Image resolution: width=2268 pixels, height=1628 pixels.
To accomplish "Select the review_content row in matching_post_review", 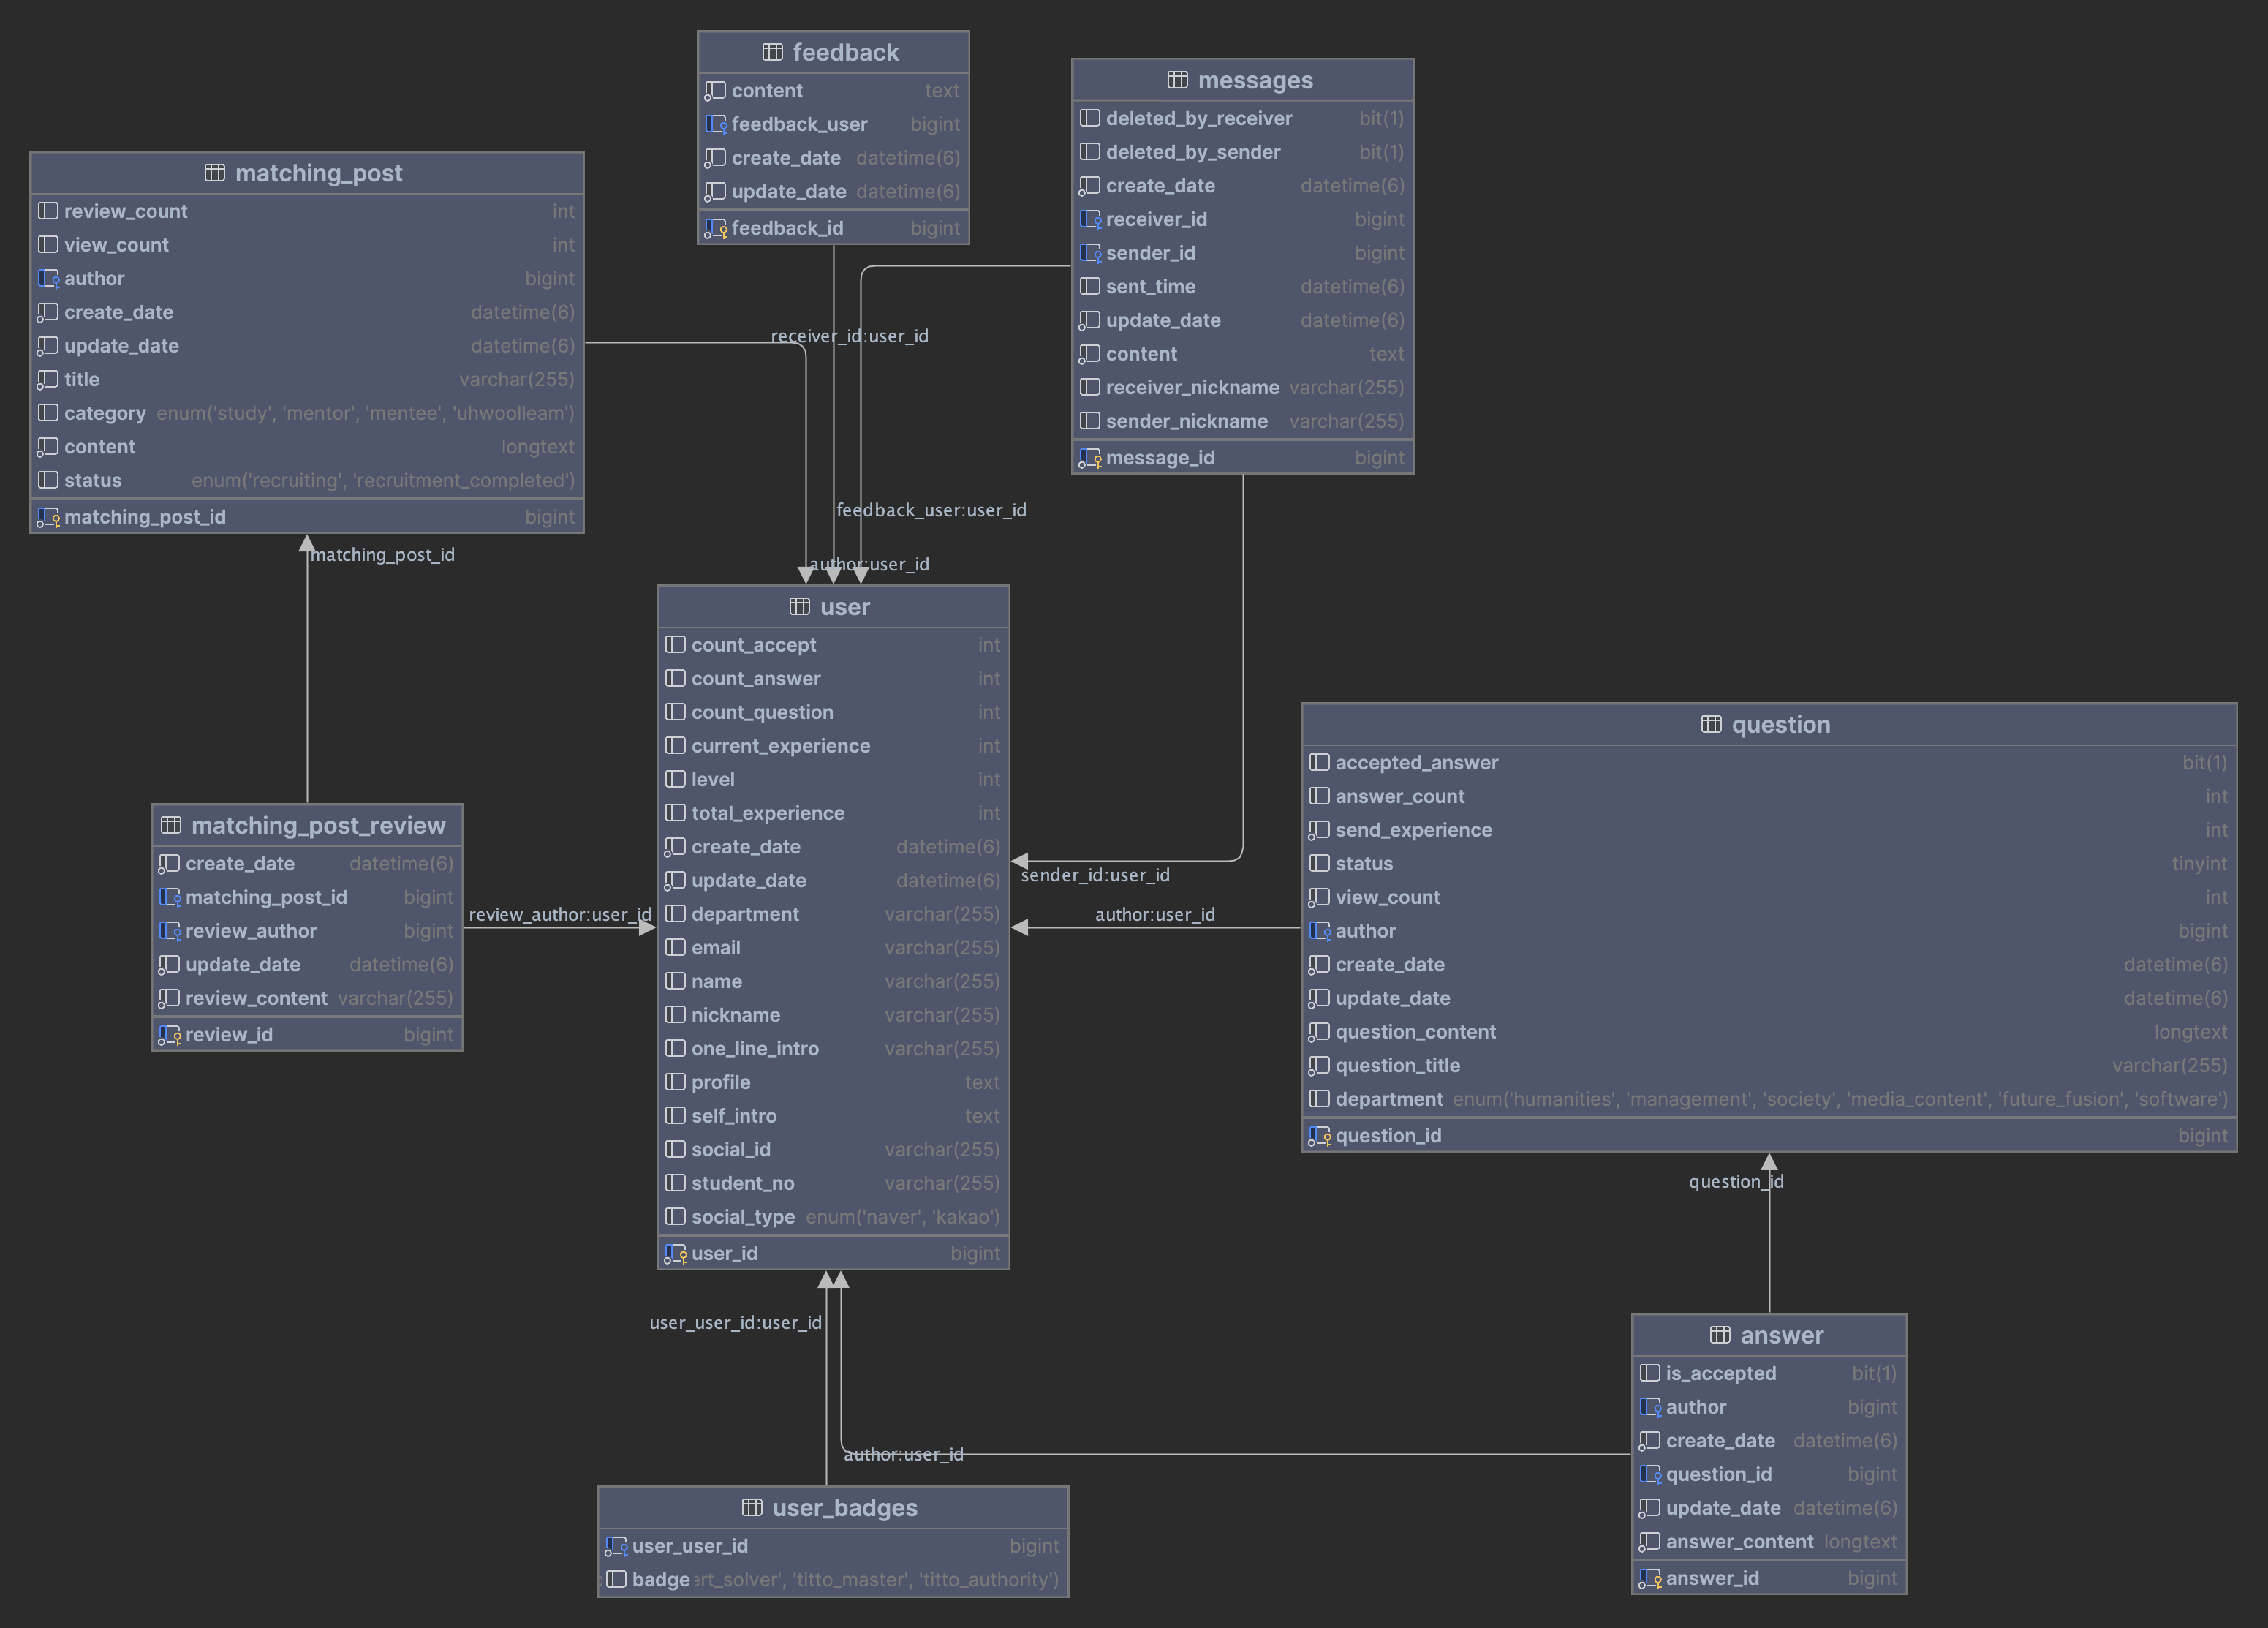I will pos(307,998).
